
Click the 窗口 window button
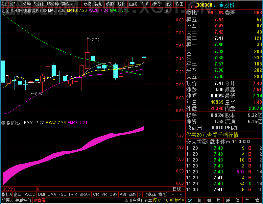click(17, 194)
